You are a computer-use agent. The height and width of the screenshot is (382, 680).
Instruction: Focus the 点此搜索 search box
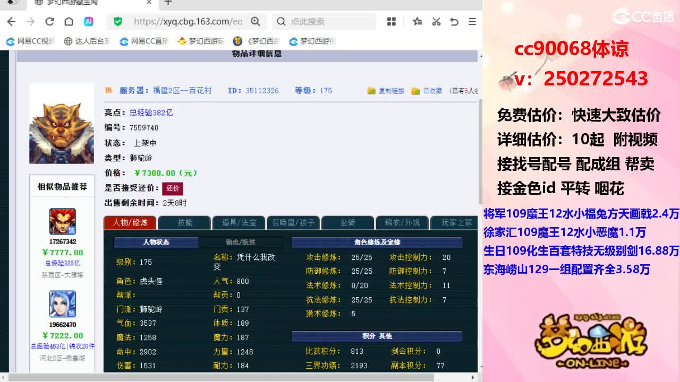tap(325, 22)
